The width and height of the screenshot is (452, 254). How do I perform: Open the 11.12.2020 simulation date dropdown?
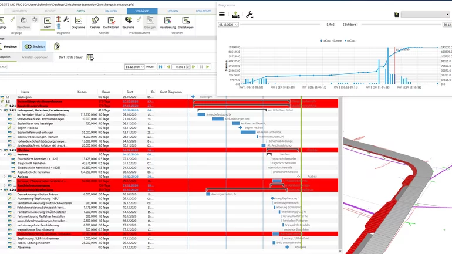[x=143, y=67]
